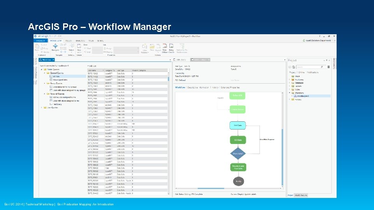Click the Reconcile and Post Edits step
The image size is (374, 210).
click(238, 167)
